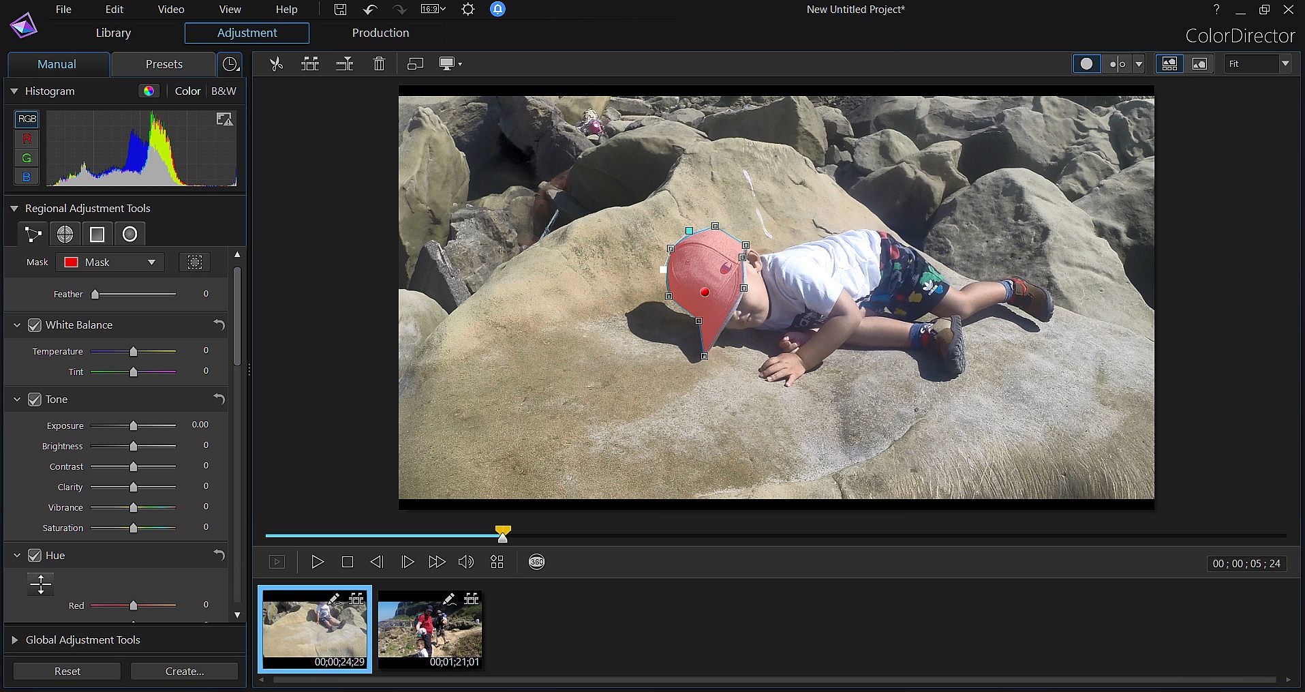
Task: Select the circular radial mask tool
Action: click(x=129, y=235)
